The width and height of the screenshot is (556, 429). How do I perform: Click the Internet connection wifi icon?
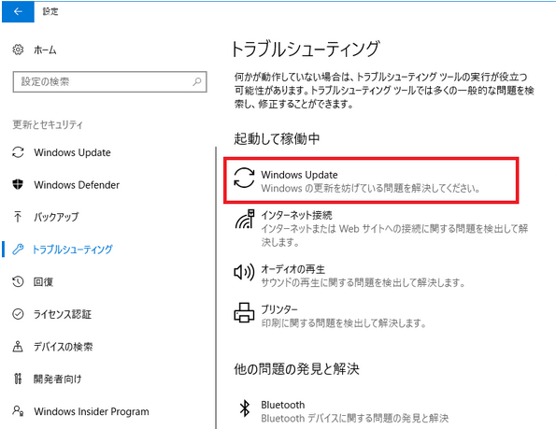(245, 219)
